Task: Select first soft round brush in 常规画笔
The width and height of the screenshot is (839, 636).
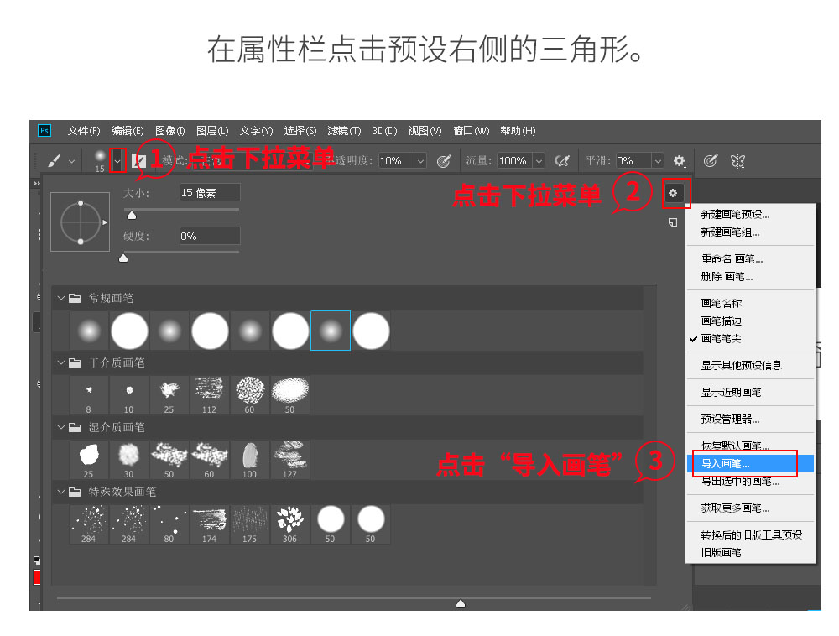Action: [x=90, y=331]
